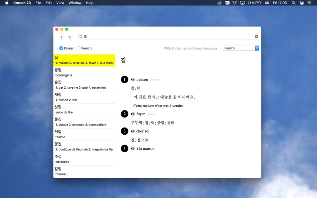Click the phrase chez soi
317x198 pixels.
pos(143,131)
